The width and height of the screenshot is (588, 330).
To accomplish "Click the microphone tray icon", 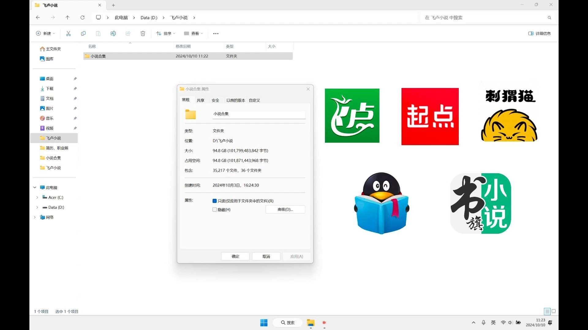I will (484, 323).
